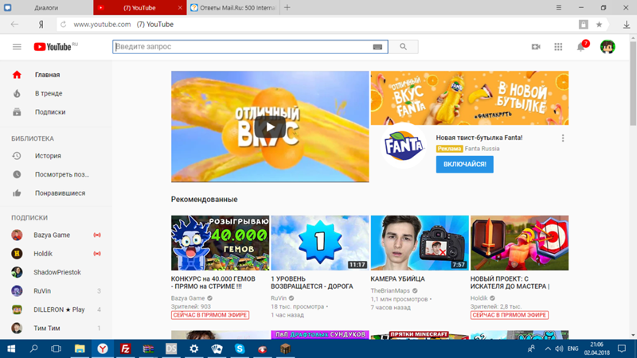Image resolution: width=637 pixels, height=358 pixels.
Task: Open 1 уровень video thumbnail
Action: [320, 243]
